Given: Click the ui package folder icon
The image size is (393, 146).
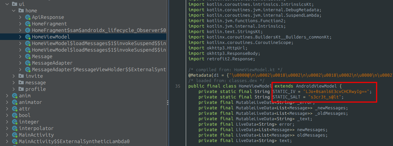Looking at the screenshot, I should point(15,4).
